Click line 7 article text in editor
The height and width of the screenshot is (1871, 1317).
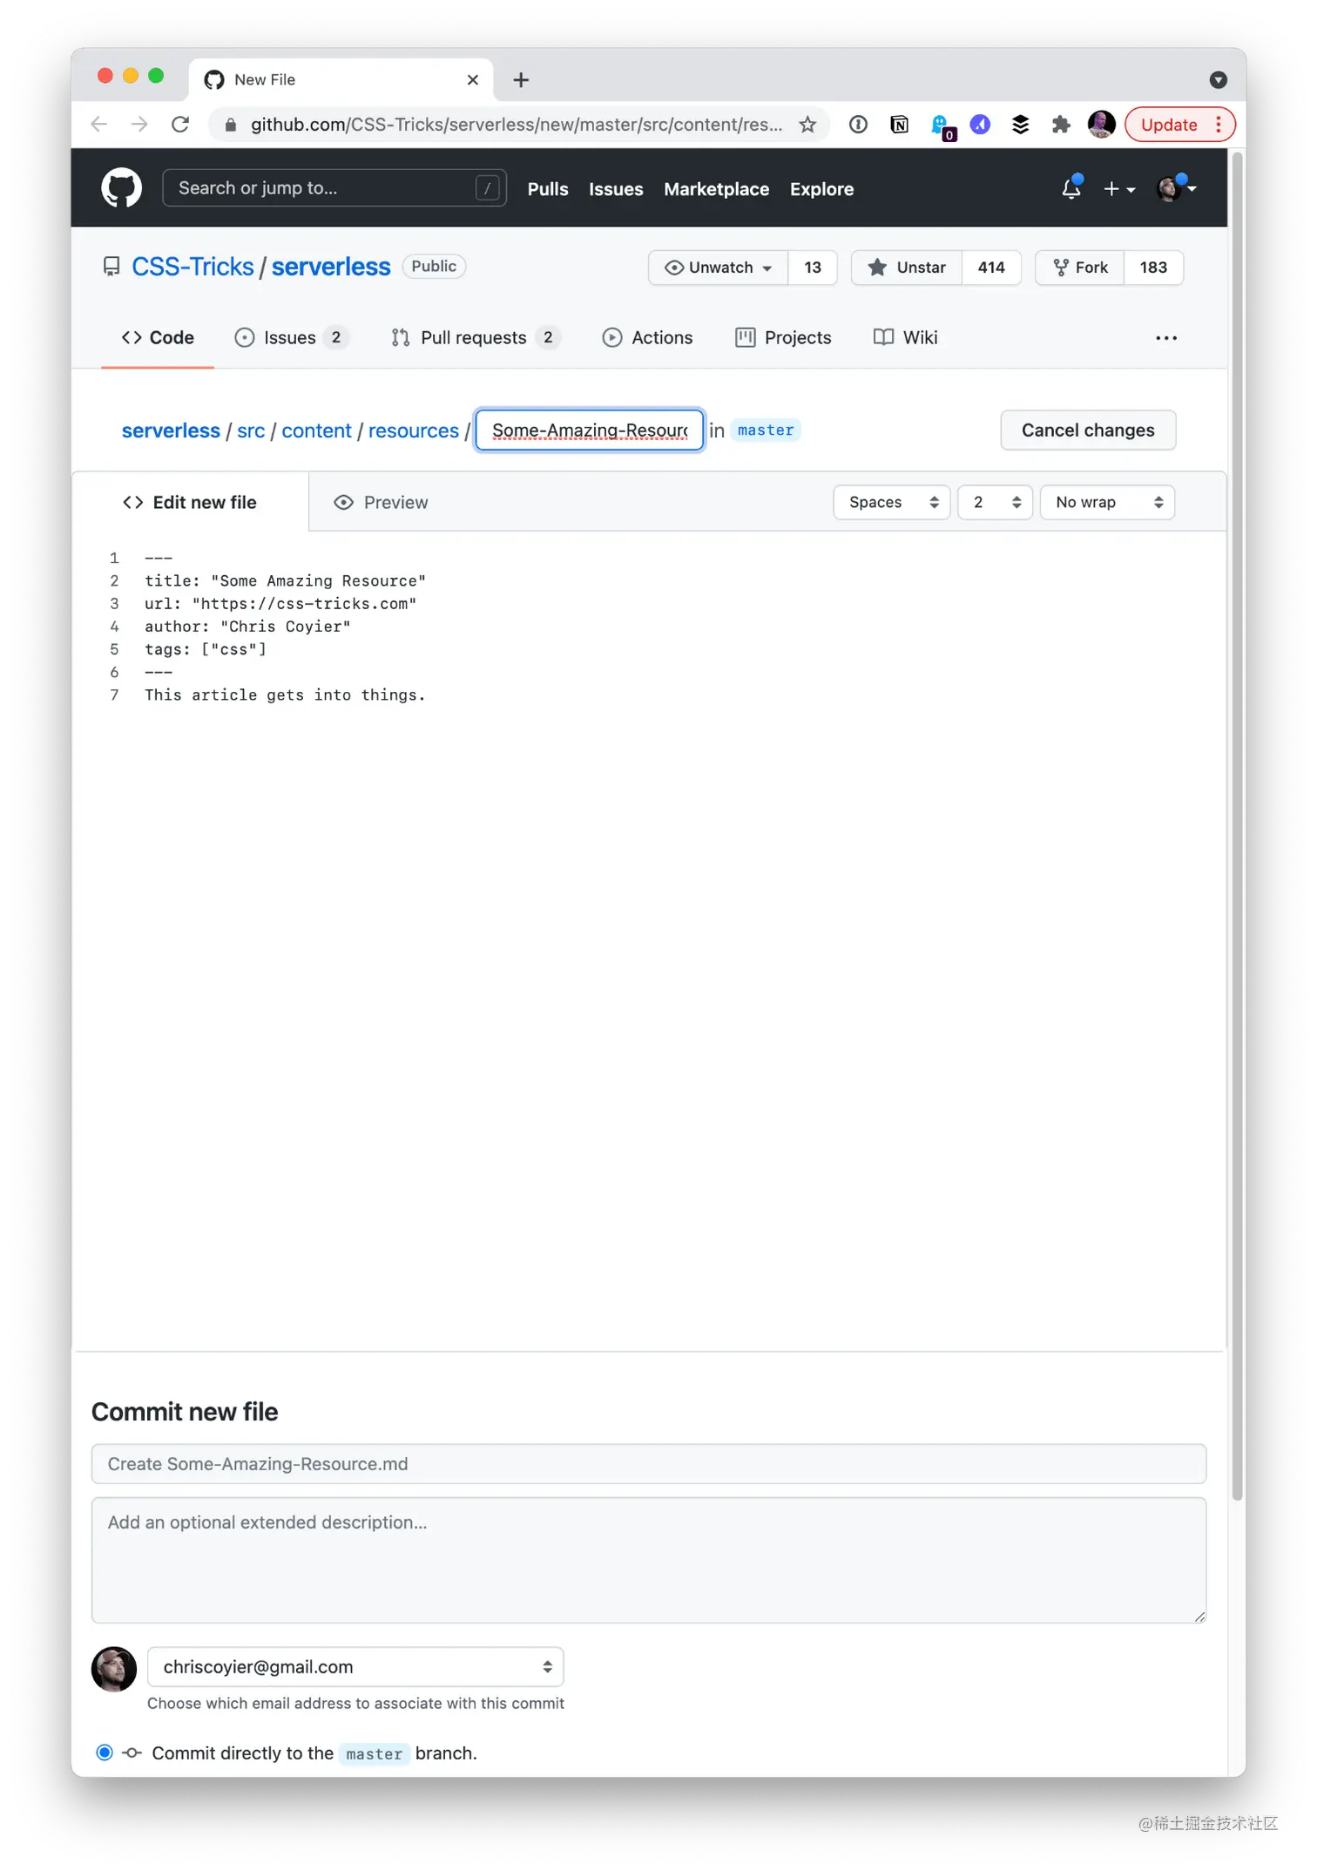click(285, 695)
